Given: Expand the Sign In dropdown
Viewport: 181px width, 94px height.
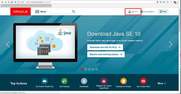Looking at the screenshot, I should (x=133, y=12).
